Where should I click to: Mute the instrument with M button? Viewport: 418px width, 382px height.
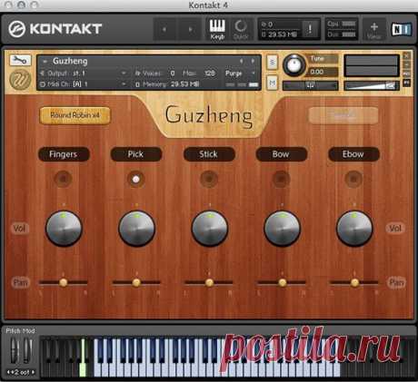tap(272, 83)
